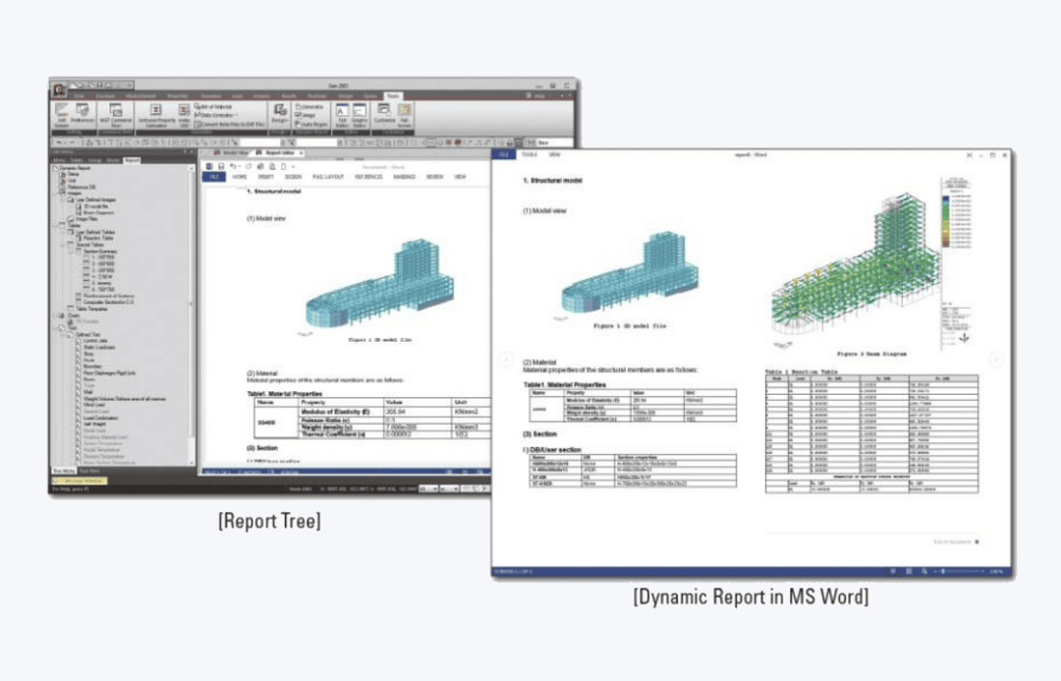Screen dimensions: 1061x681
Task: Open the force unit dropdown in status bar
Action: coord(428,488)
